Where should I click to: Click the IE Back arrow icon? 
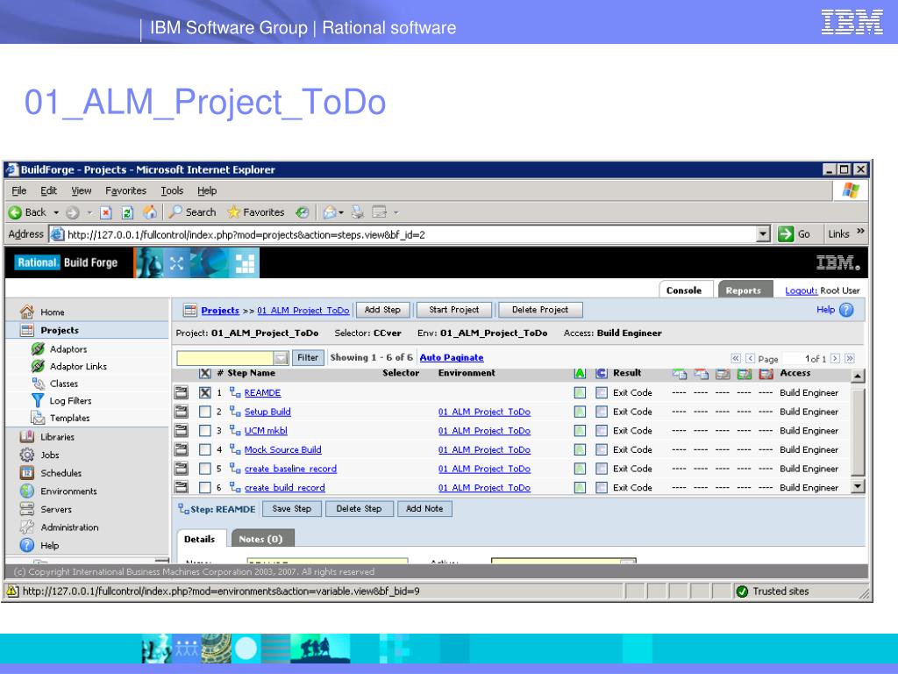tap(15, 212)
